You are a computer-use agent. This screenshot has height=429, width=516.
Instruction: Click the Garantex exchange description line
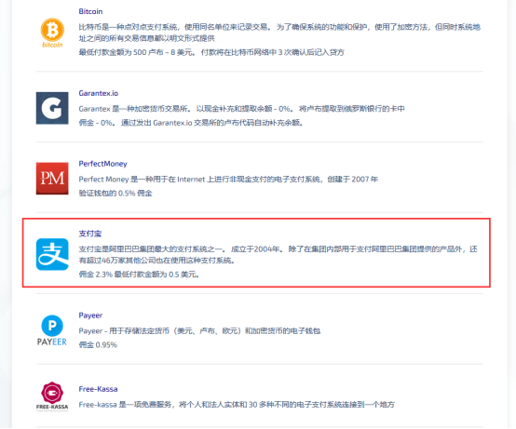[x=241, y=109]
